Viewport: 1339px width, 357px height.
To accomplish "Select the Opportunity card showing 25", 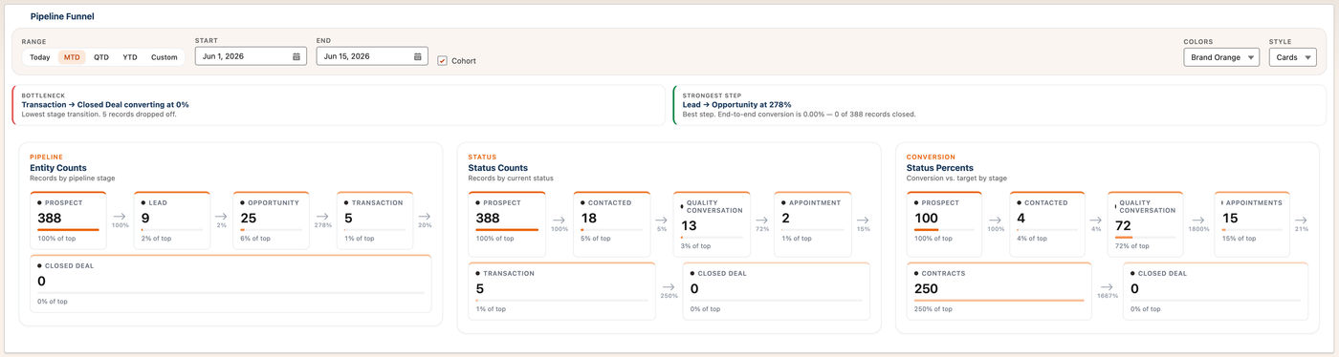I will pyautogui.click(x=271, y=220).
